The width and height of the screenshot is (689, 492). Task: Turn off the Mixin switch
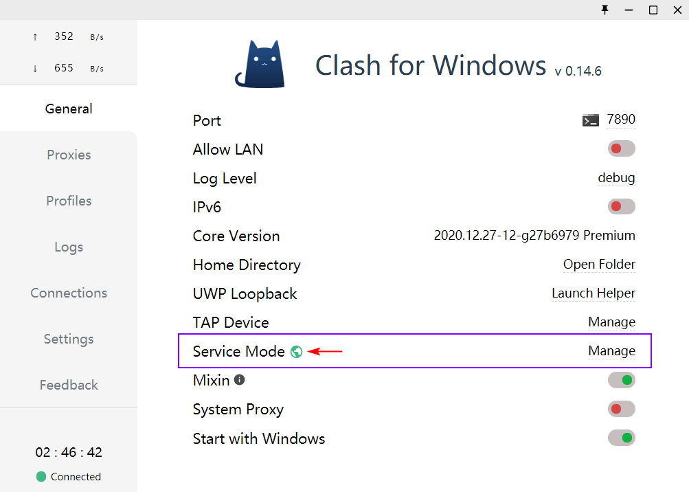click(621, 380)
